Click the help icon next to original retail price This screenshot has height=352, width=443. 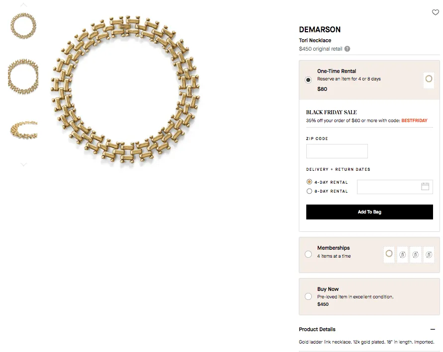point(348,49)
